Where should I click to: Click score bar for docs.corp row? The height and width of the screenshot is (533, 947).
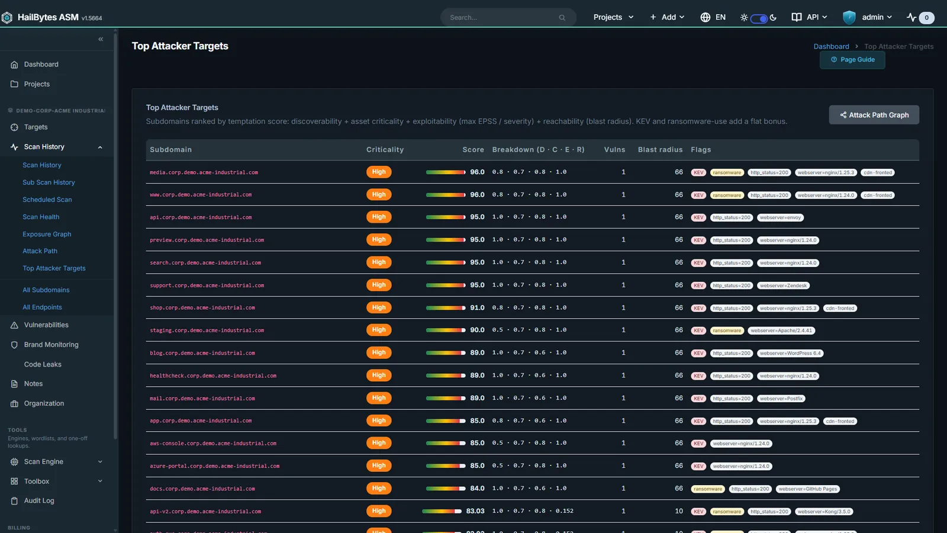(446, 489)
